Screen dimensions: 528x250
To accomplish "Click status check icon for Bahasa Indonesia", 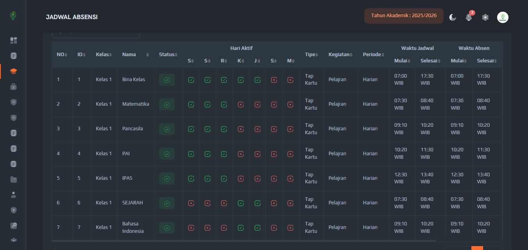I will coord(167,228).
